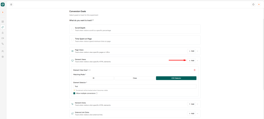Viewport: 264px width, 119px height.
Task: Click the 'Page Views' title text
Action: (x=79, y=50)
